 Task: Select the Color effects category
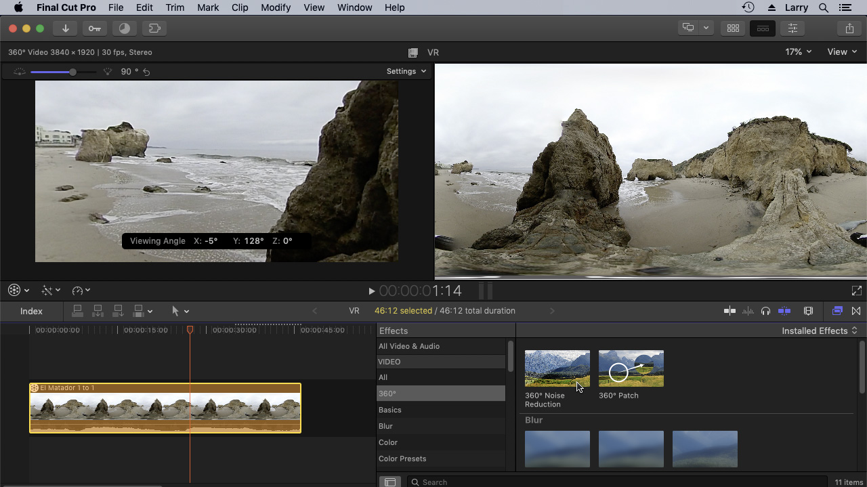[x=441, y=442]
